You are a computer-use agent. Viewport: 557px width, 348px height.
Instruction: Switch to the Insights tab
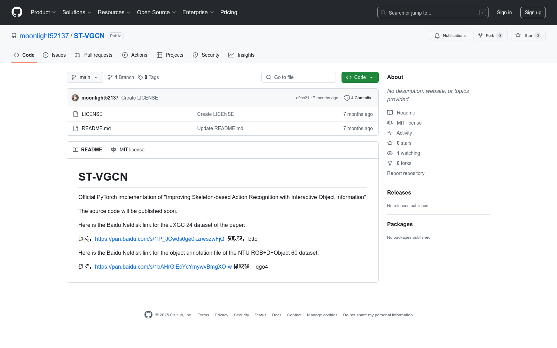pyautogui.click(x=242, y=55)
